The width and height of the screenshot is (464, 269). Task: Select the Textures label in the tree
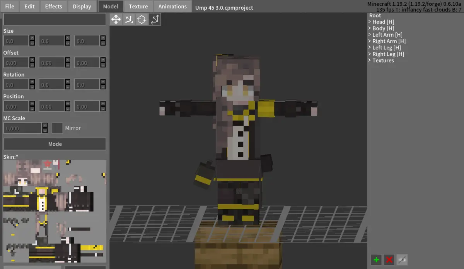[383, 61]
